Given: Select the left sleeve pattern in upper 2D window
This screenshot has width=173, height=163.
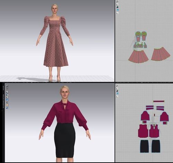Looking at the screenshot, I should coord(138,36).
